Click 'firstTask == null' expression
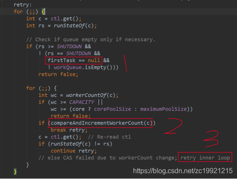This screenshot has height=179, width=237. pos(74,60)
